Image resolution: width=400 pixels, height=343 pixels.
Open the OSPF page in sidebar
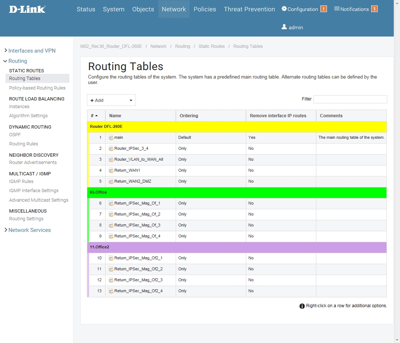[15, 135]
